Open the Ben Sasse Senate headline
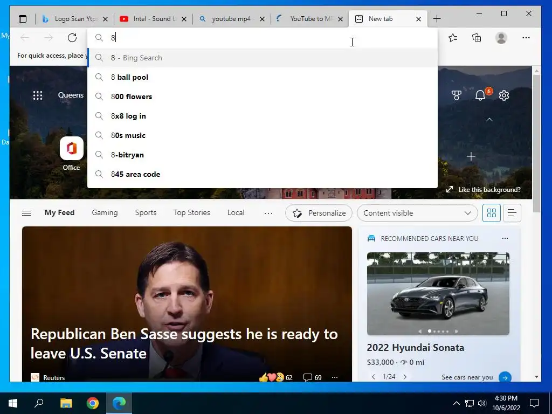Viewport: 552px width, 414px height. [x=184, y=343]
